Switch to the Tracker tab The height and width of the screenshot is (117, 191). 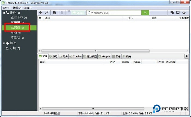pyautogui.click(x=76, y=56)
